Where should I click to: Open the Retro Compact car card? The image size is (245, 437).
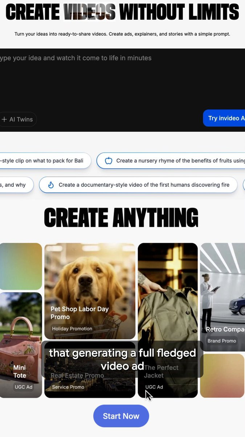(222, 297)
